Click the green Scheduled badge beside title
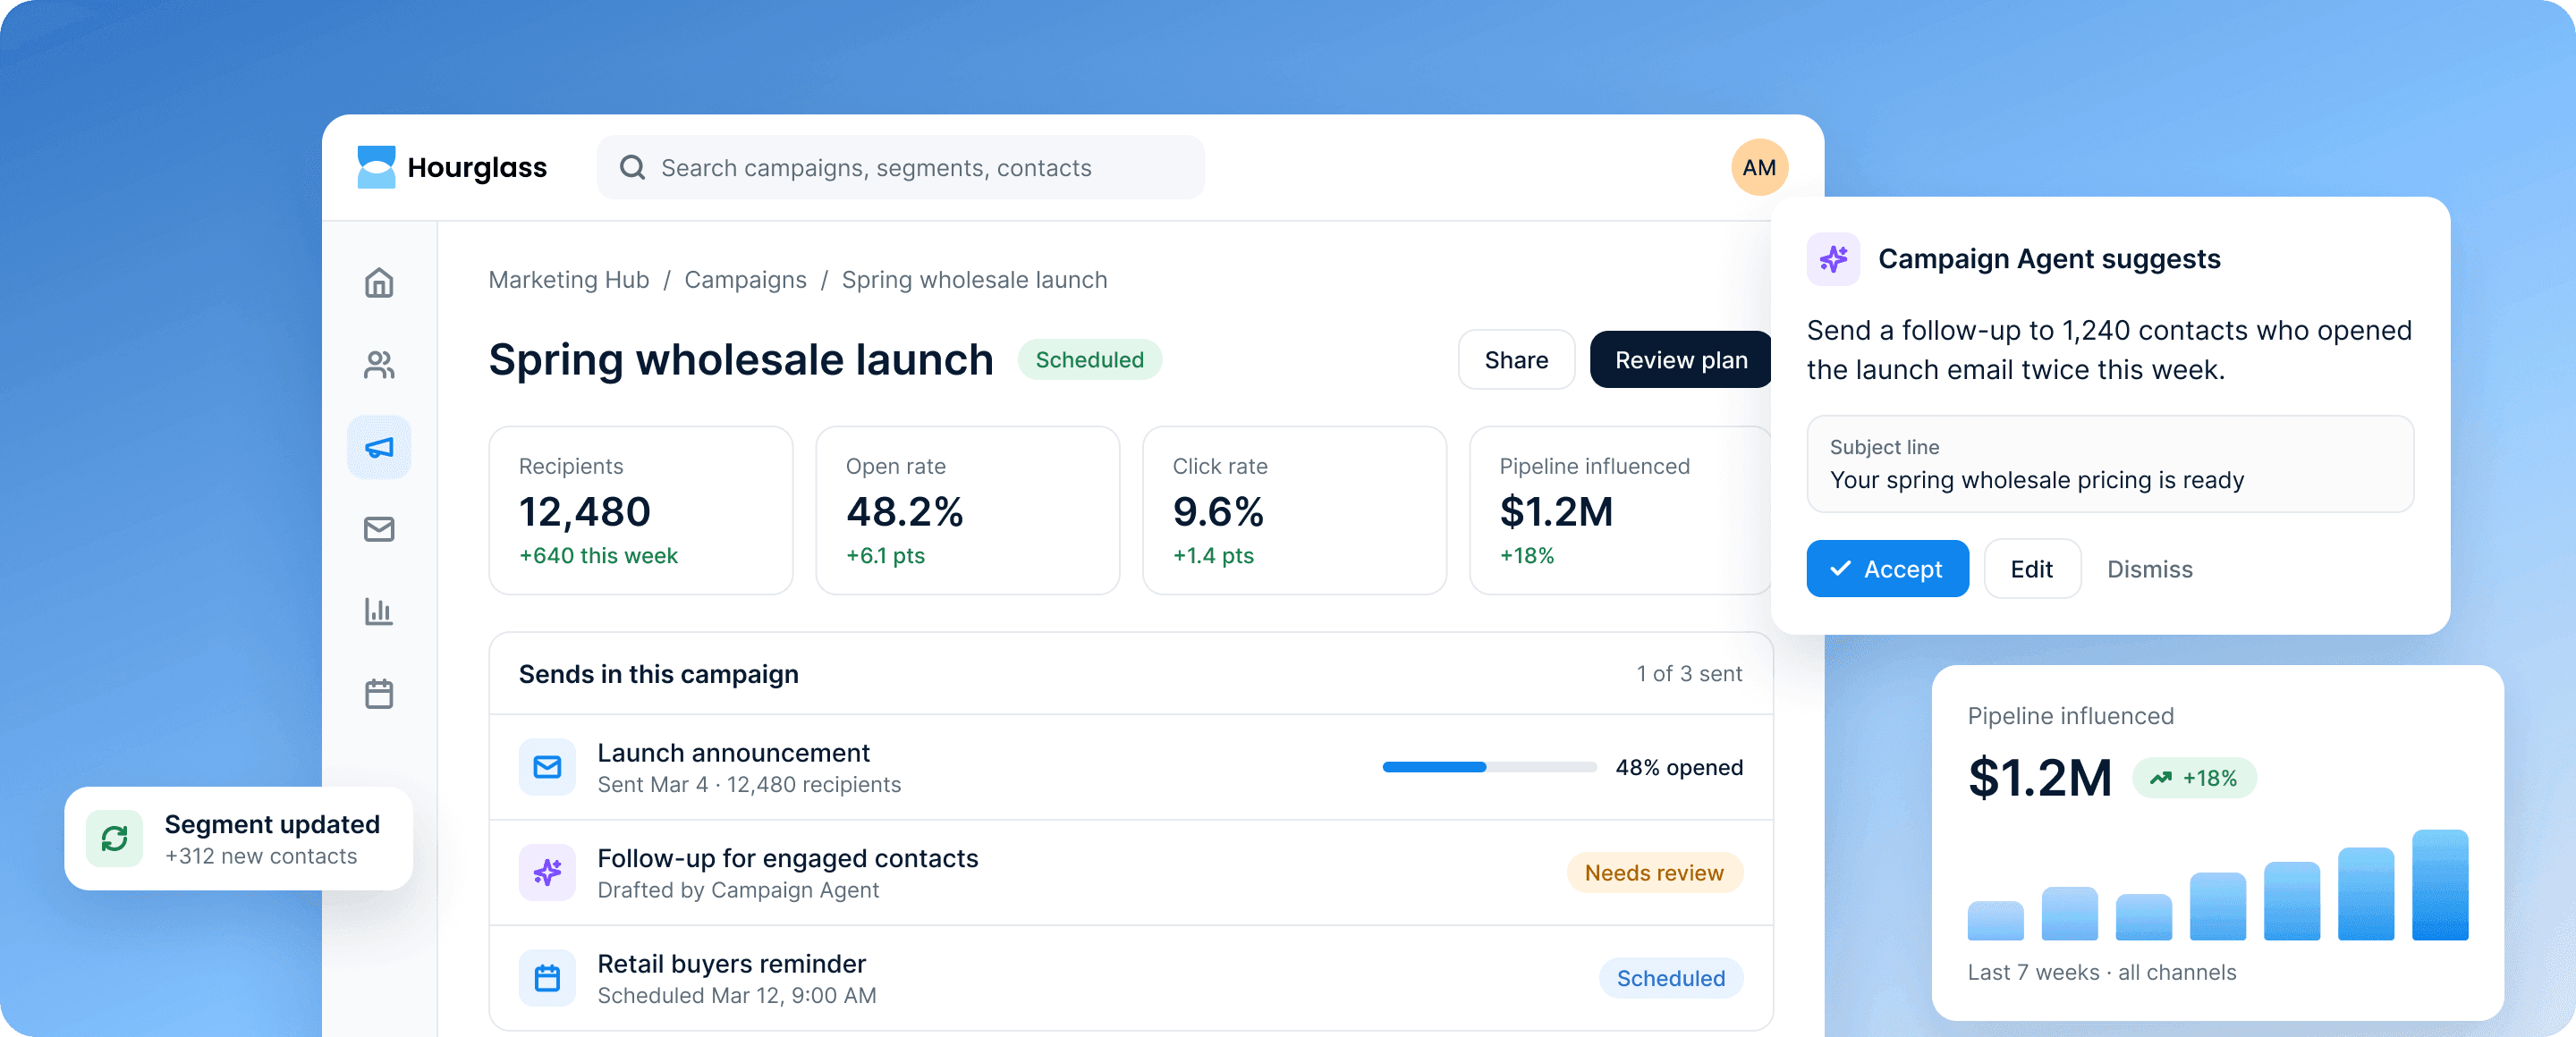The image size is (2576, 1037). pyautogui.click(x=1089, y=359)
